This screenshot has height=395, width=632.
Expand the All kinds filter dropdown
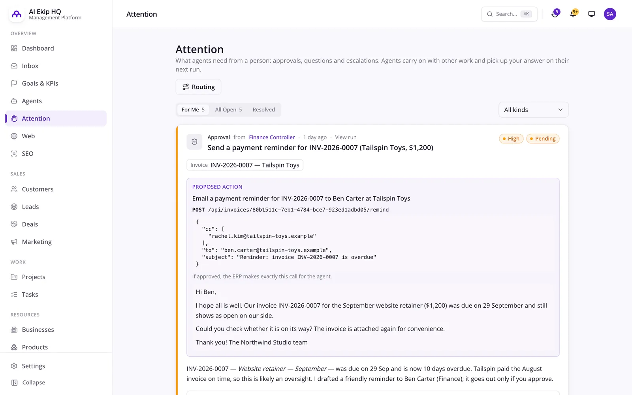[534, 110]
